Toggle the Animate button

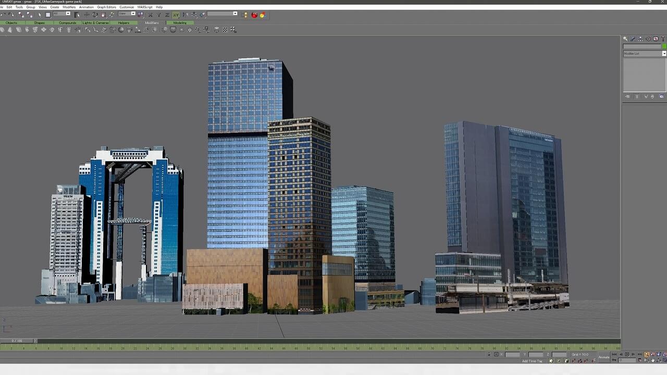[604, 357]
